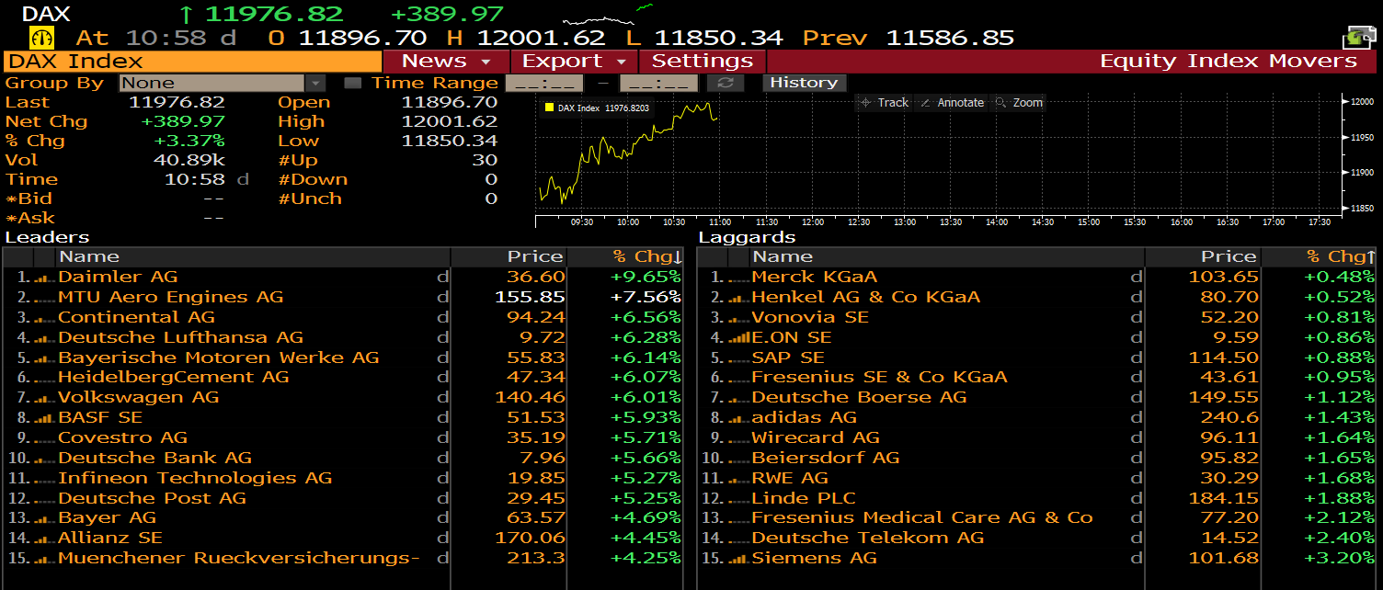
Task: Activate the Track chart tool
Action: (x=884, y=103)
